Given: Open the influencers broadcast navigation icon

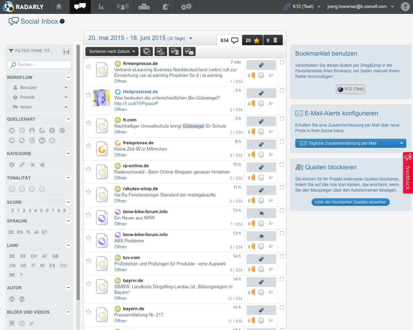Looking at the screenshot, I should coord(123,7).
